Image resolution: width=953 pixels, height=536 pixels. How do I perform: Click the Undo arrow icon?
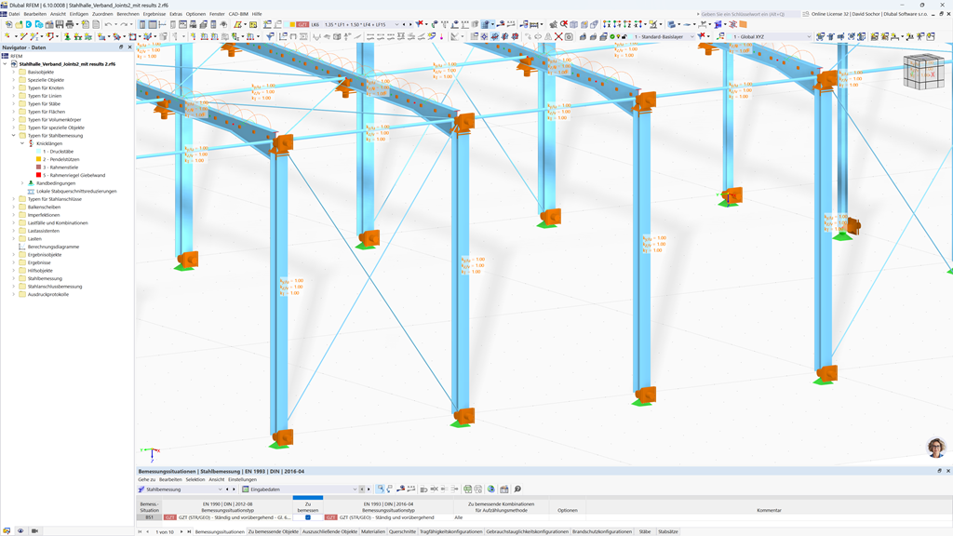click(x=108, y=24)
